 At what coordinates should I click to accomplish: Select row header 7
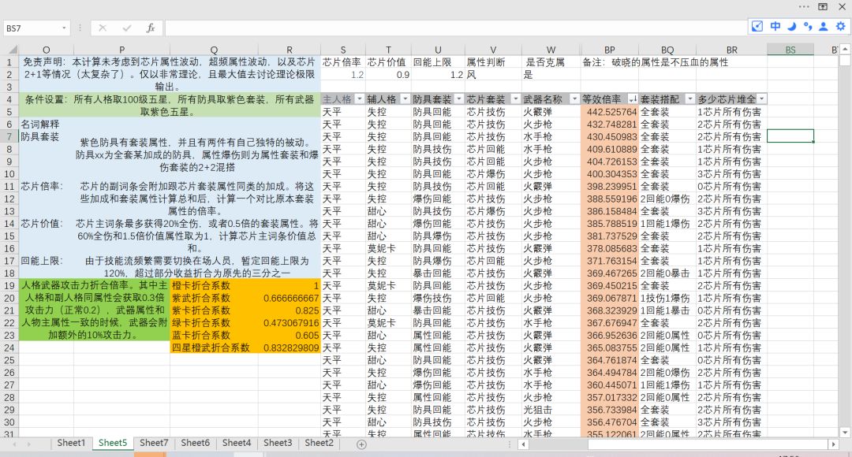click(x=9, y=136)
